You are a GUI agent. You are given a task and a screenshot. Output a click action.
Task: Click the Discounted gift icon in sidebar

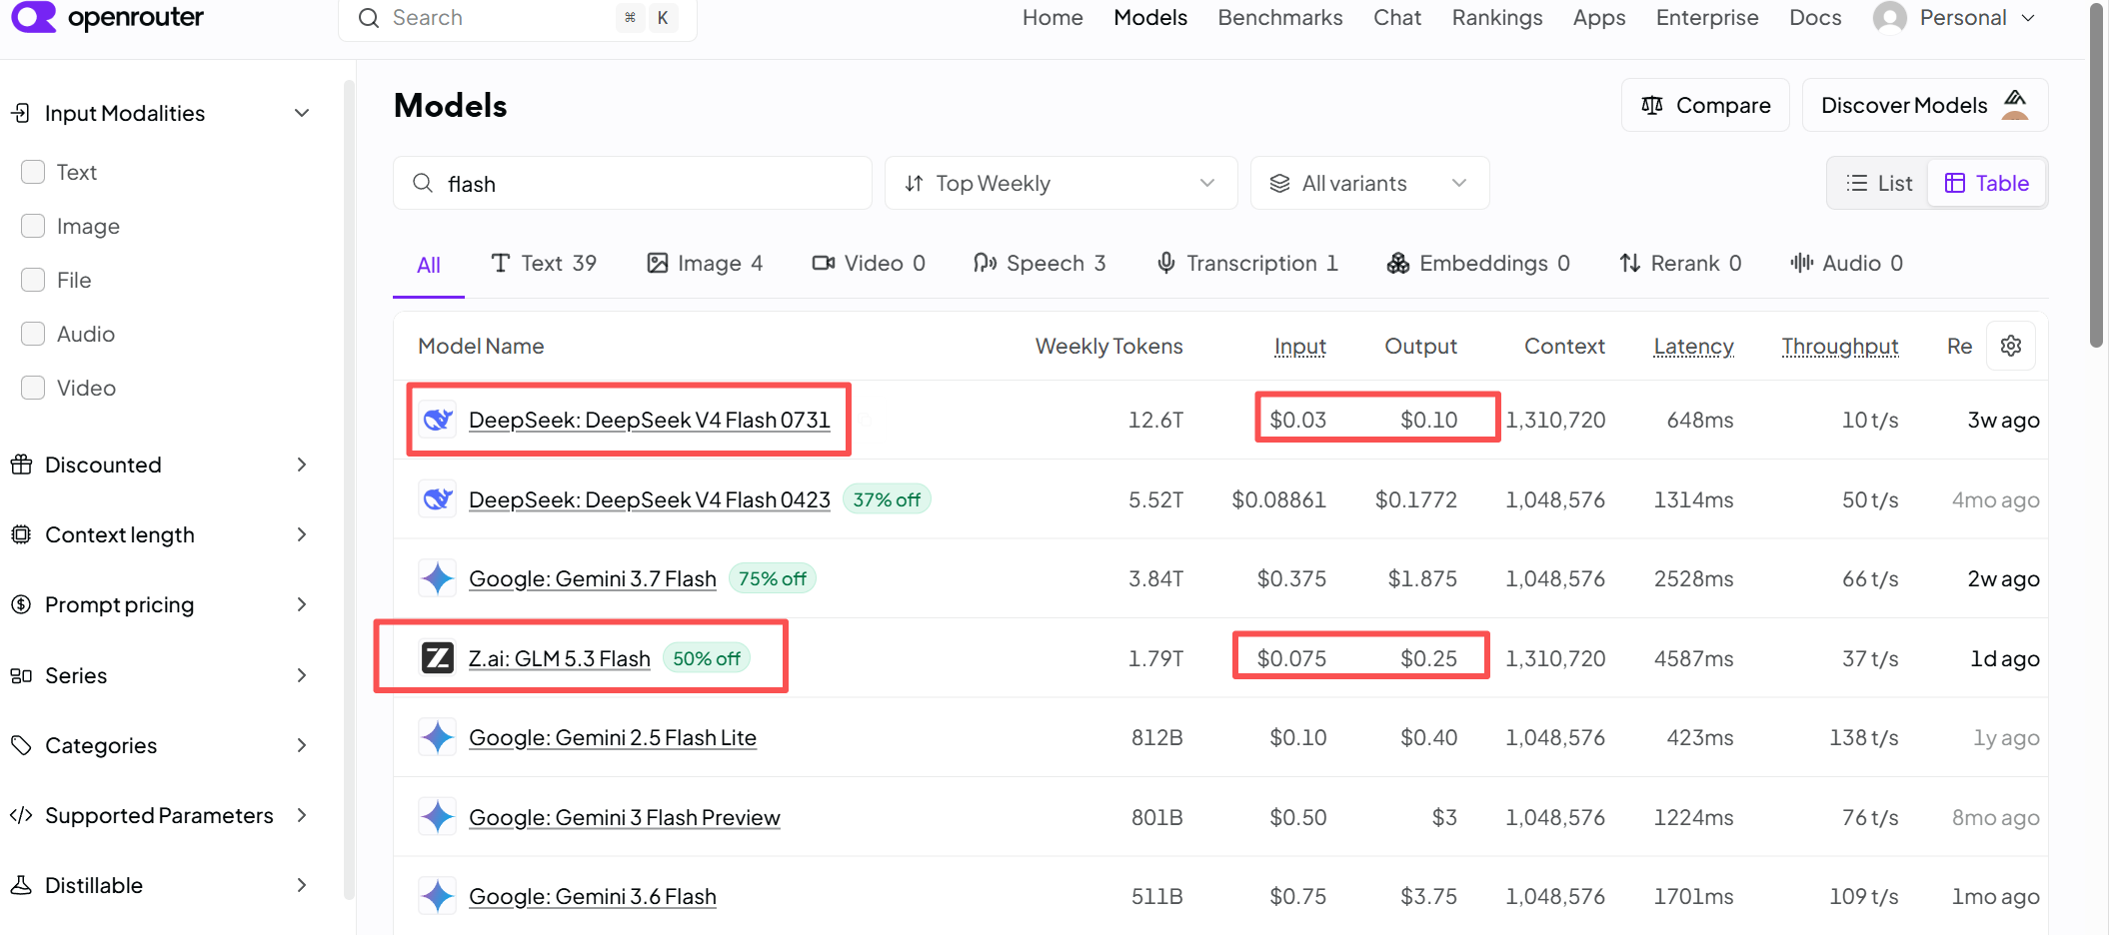point(21,465)
